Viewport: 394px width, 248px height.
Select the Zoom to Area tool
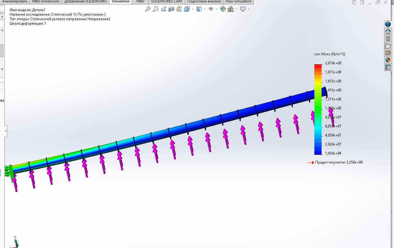[x=155, y=9]
